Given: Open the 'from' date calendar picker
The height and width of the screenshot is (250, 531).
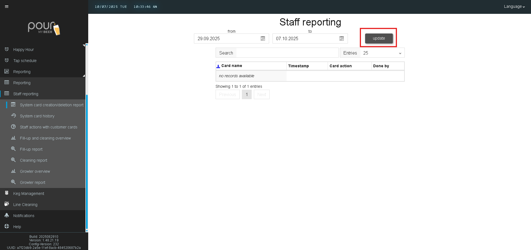Looking at the screenshot, I should pos(263,38).
